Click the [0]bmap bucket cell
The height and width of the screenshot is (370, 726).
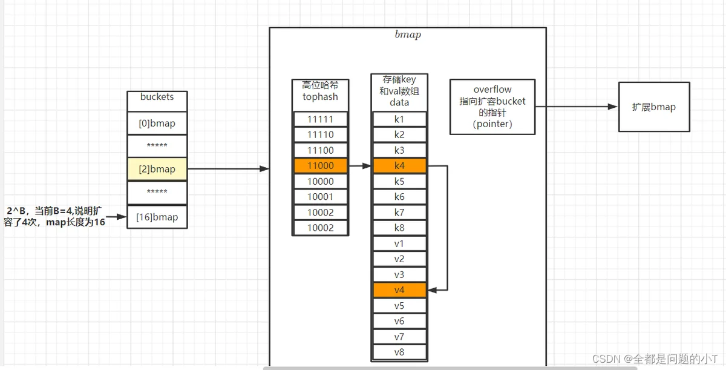pyautogui.click(x=157, y=124)
